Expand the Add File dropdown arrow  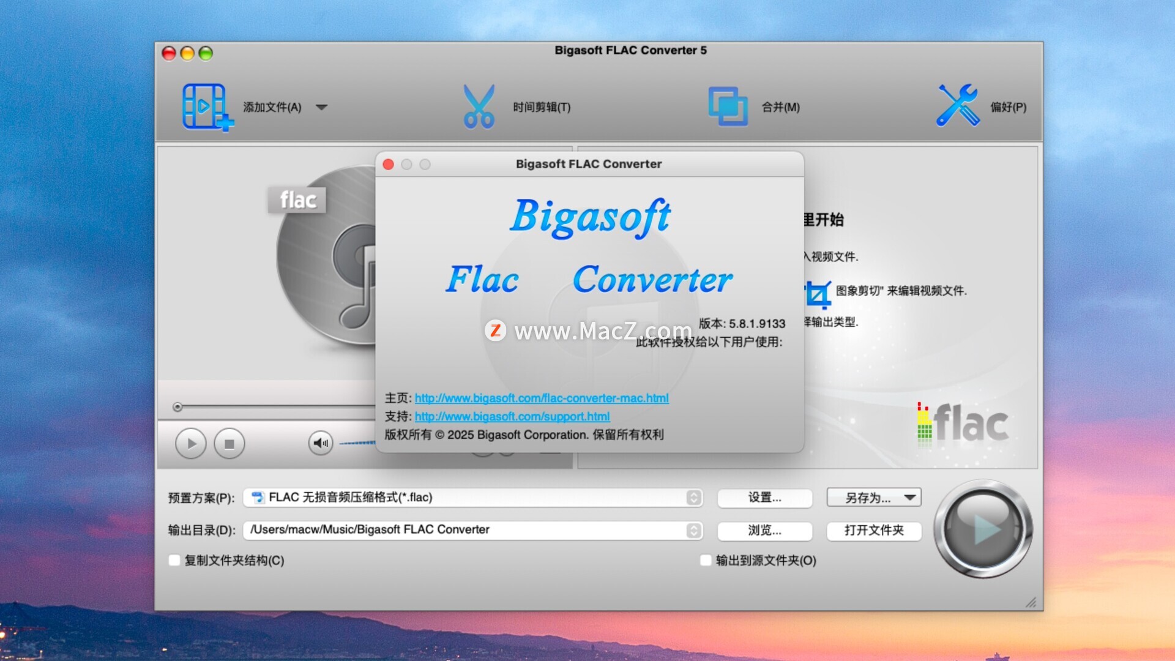click(321, 107)
